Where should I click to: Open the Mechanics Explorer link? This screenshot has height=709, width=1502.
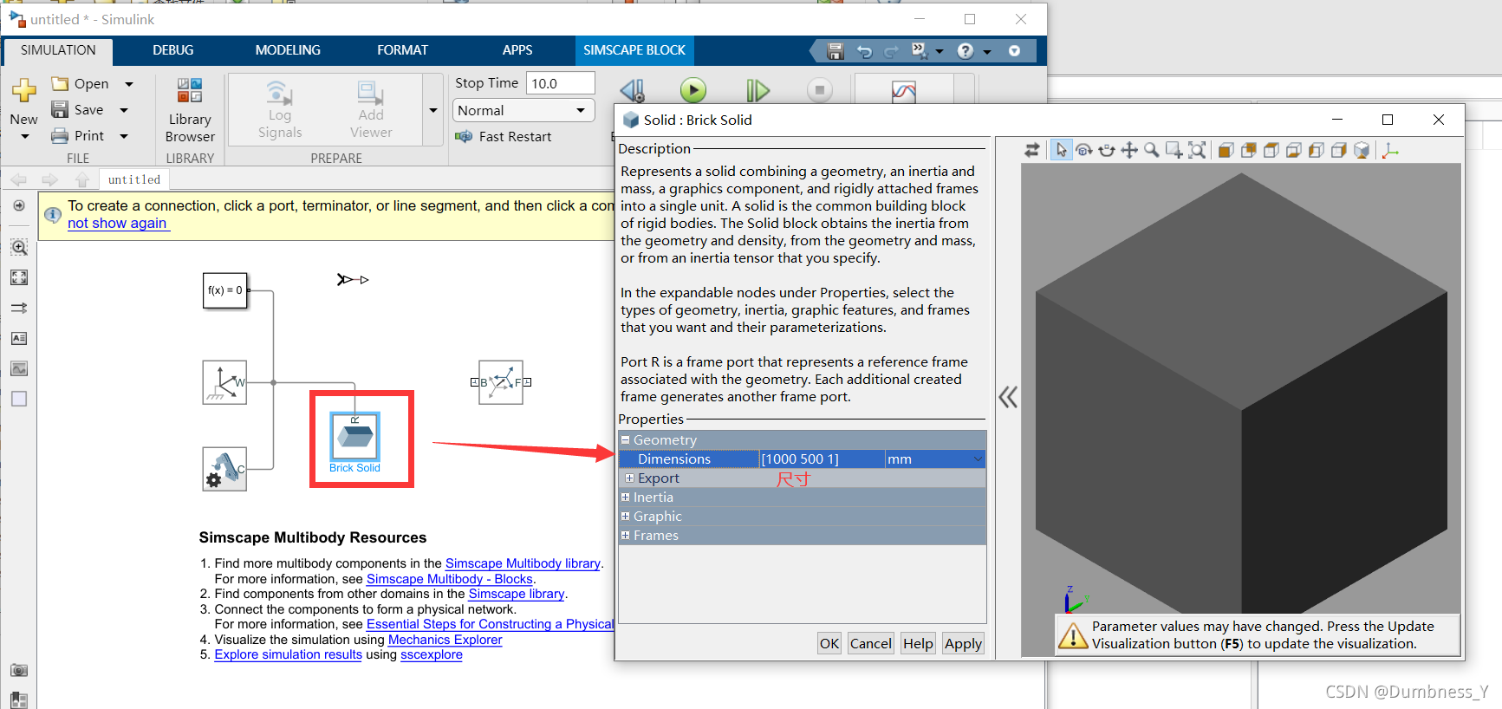coord(445,640)
